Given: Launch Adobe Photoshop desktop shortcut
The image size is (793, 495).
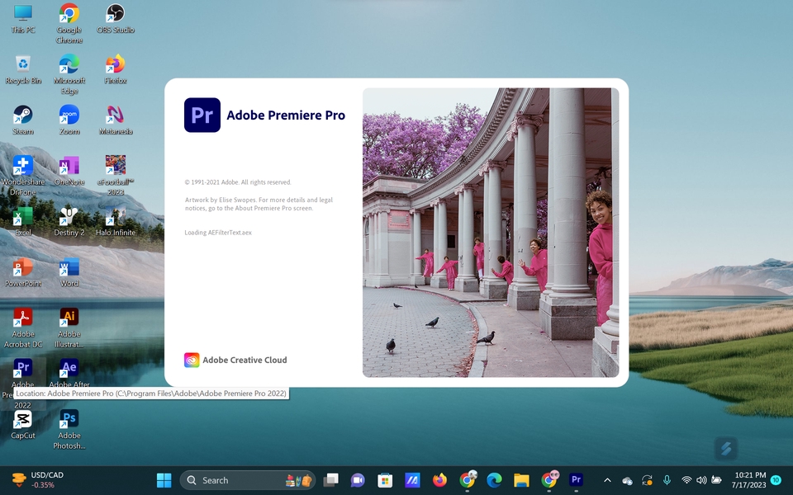Looking at the screenshot, I should click(x=69, y=429).
